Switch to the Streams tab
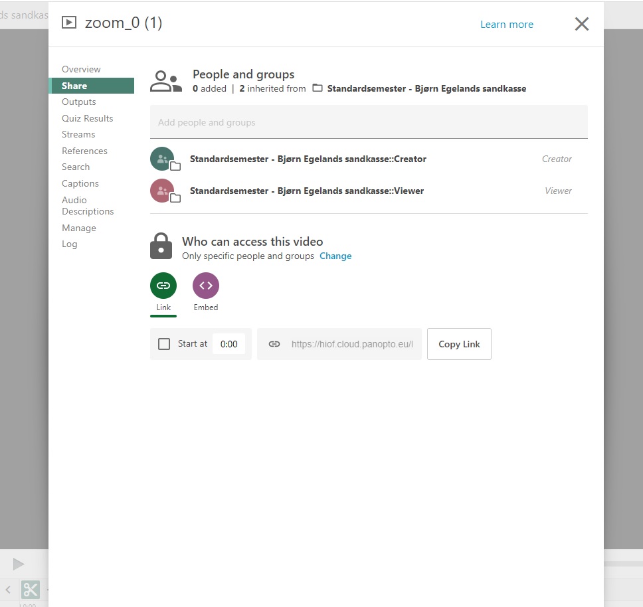This screenshot has width=643, height=607. 78,134
